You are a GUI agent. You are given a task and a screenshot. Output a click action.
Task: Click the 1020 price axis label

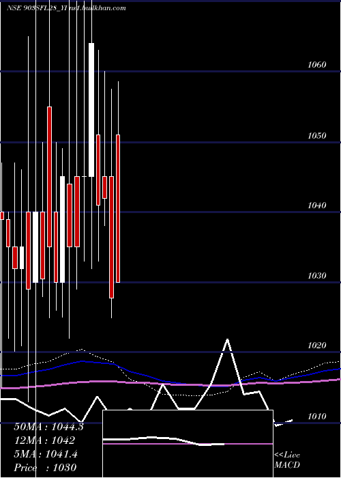317,346
